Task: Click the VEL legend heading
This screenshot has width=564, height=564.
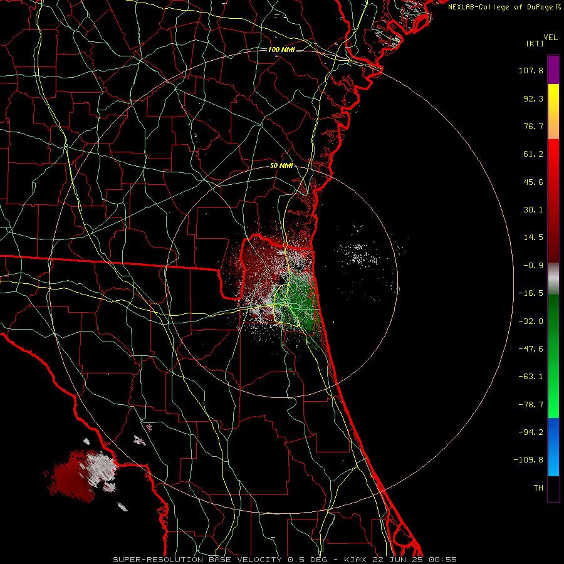Action: pyautogui.click(x=551, y=38)
